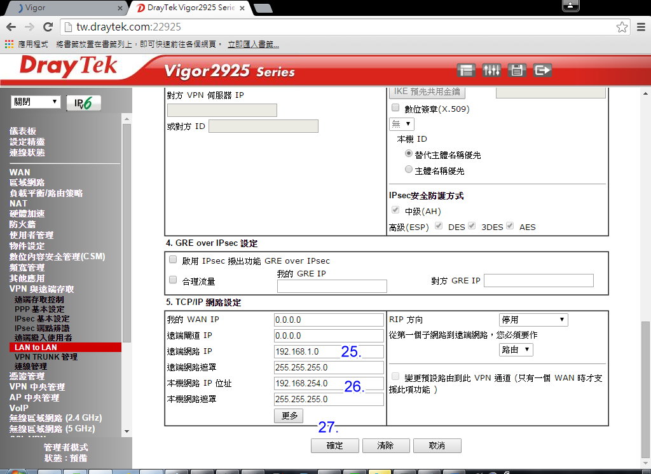Bookmark this page with star icon

(622, 27)
